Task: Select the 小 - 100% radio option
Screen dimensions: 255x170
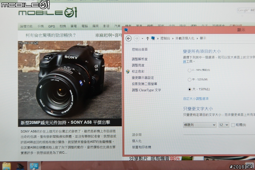Action: pos(189,70)
